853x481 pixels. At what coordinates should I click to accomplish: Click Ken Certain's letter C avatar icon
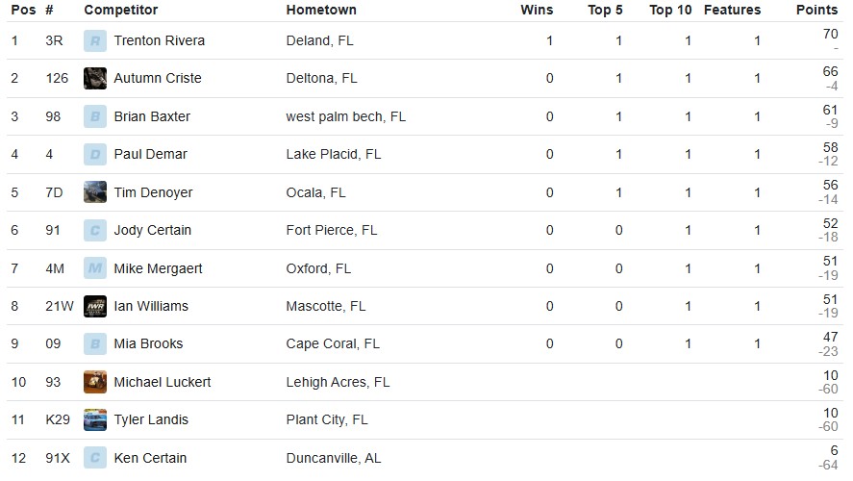(x=94, y=458)
